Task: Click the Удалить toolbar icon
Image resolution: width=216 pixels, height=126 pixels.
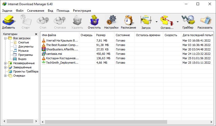Action: [77, 20]
